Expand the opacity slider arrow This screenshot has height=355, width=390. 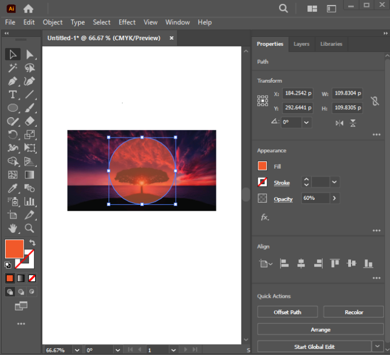[334, 198]
